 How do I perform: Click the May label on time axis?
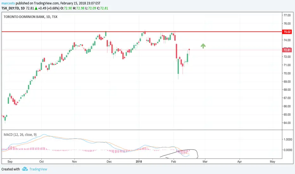click(273, 162)
